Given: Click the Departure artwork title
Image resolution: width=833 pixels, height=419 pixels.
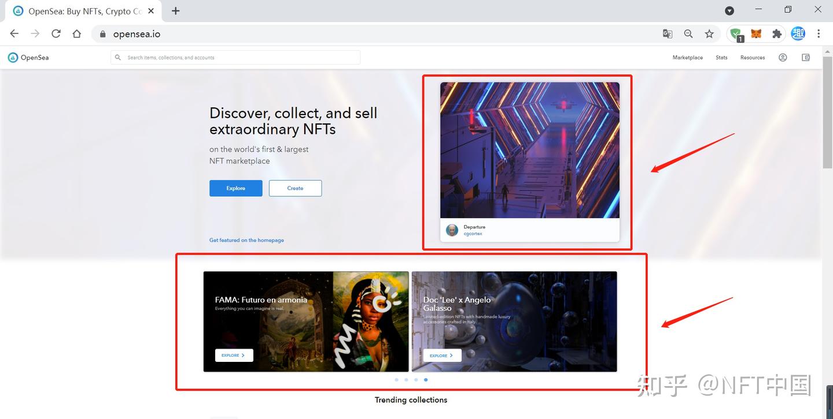Looking at the screenshot, I should pyautogui.click(x=474, y=227).
